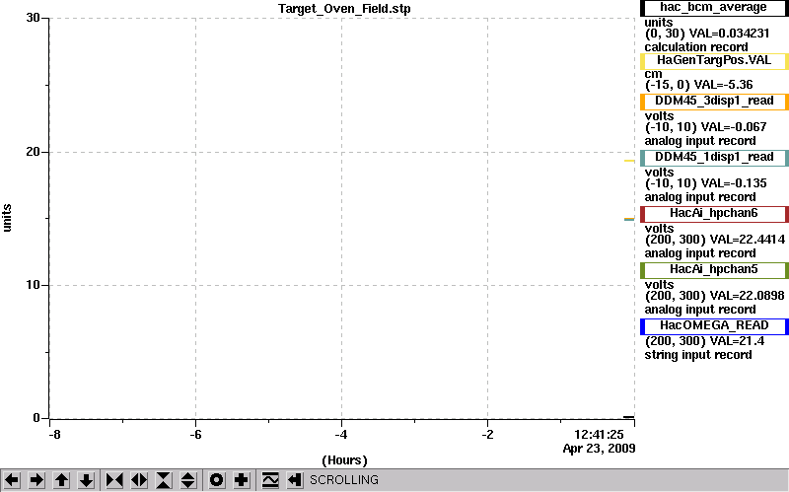Click the curve graph toolbar icon
The height and width of the screenshot is (492, 789).
(270, 480)
